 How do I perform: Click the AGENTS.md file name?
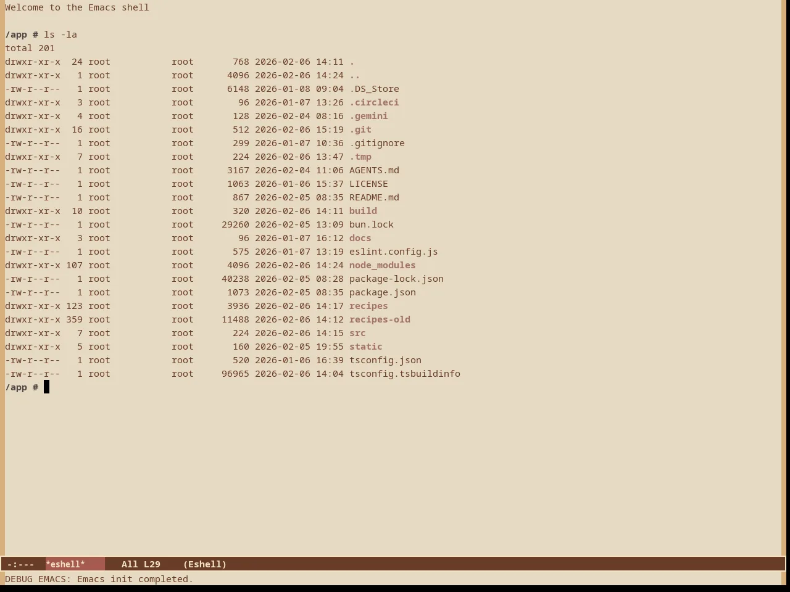coord(374,170)
